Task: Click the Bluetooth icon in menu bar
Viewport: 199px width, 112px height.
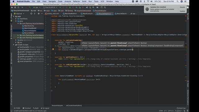Action: (x=144, y=1)
